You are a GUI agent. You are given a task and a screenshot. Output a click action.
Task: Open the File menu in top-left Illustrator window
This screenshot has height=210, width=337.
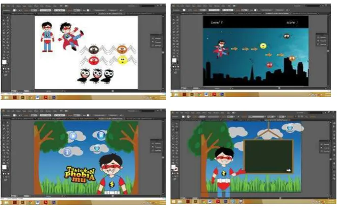(x=8, y=6)
